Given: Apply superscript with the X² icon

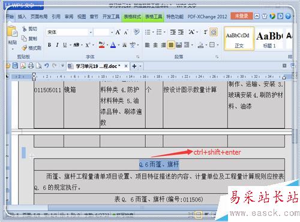Looking at the screenshot, I should point(88,45).
